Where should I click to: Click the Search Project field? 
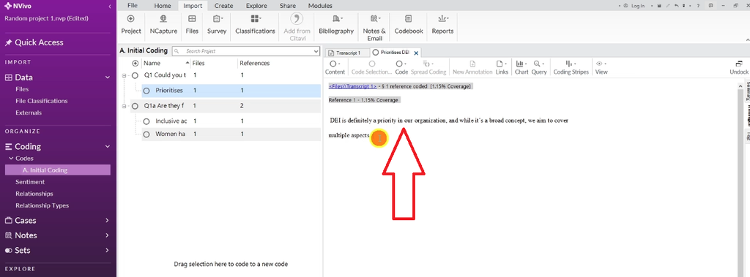coord(245,51)
